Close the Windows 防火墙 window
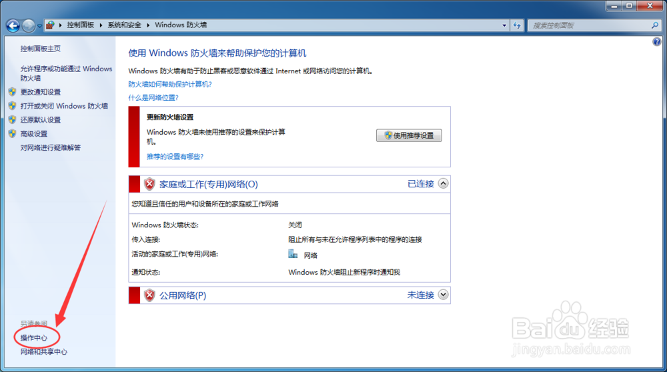Image resolution: width=667 pixels, height=372 pixels. click(650, 6)
